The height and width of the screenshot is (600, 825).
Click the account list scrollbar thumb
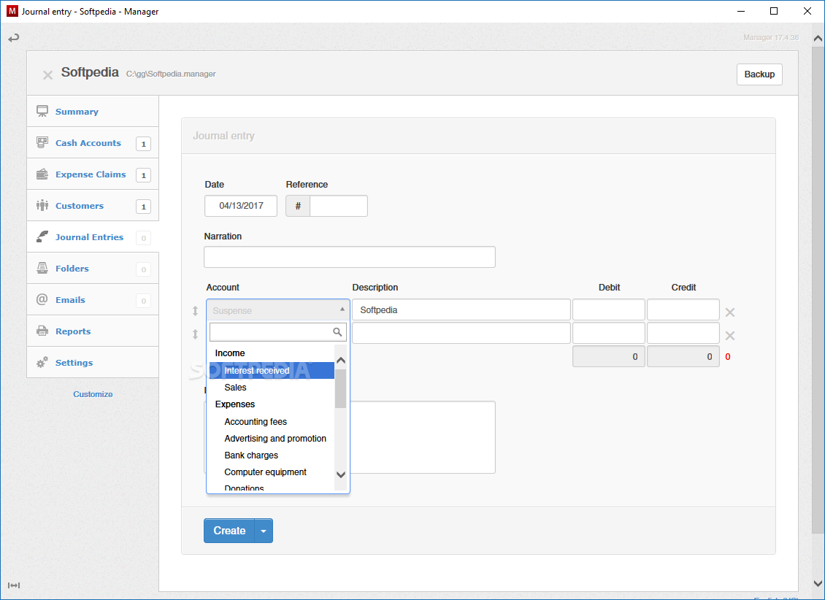pos(341,388)
